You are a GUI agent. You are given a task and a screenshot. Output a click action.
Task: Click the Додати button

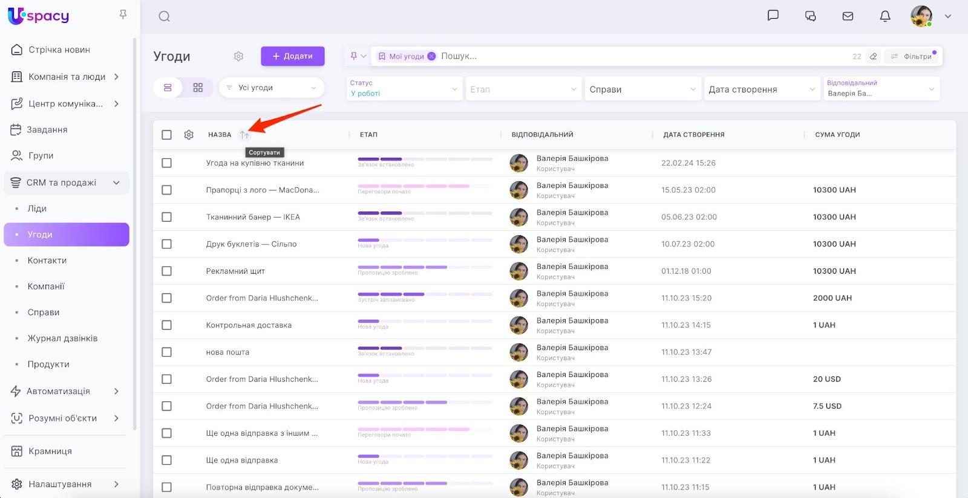293,56
